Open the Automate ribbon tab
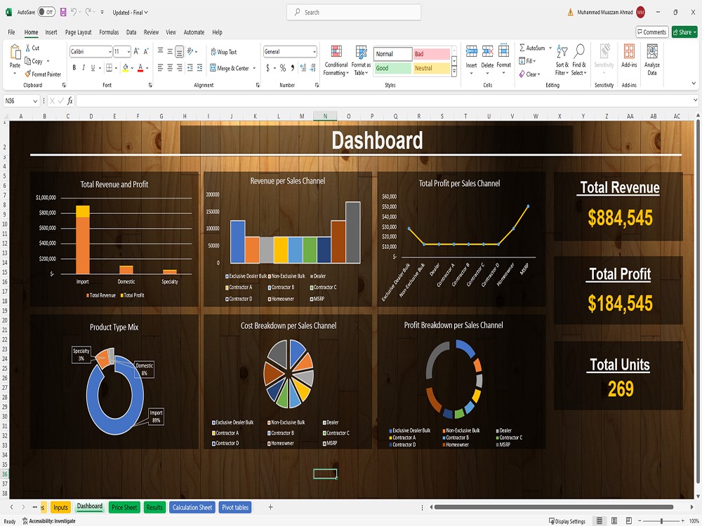The width and height of the screenshot is (702, 526). [x=194, y=32]
